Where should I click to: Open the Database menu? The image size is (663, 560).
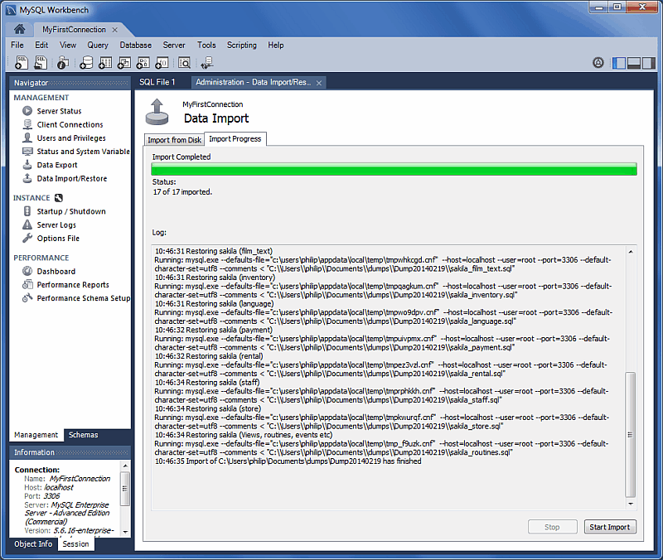click(135, 45)
